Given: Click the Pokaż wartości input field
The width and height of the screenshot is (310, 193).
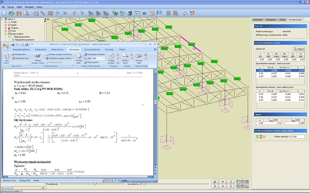Looking at the screenshot, I should pyautogui.click(x=298, y=136).
